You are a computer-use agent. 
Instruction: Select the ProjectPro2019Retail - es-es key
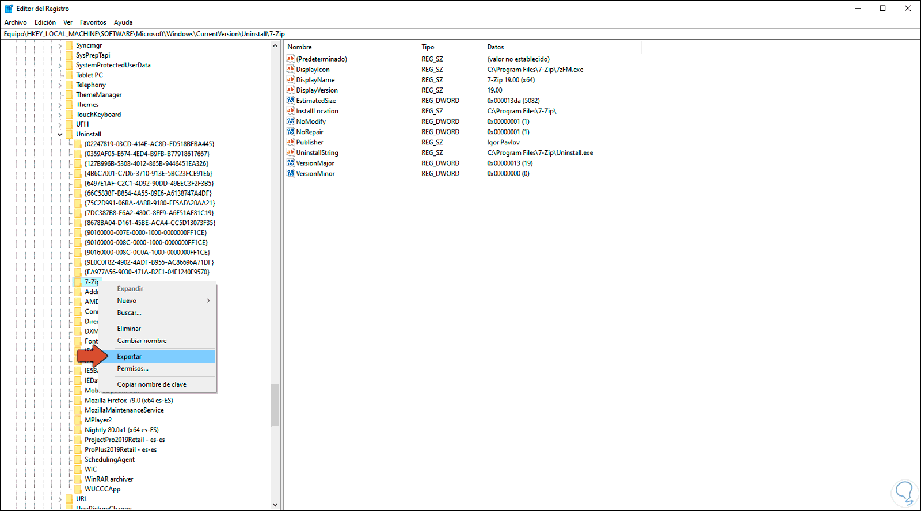point(124,439)
